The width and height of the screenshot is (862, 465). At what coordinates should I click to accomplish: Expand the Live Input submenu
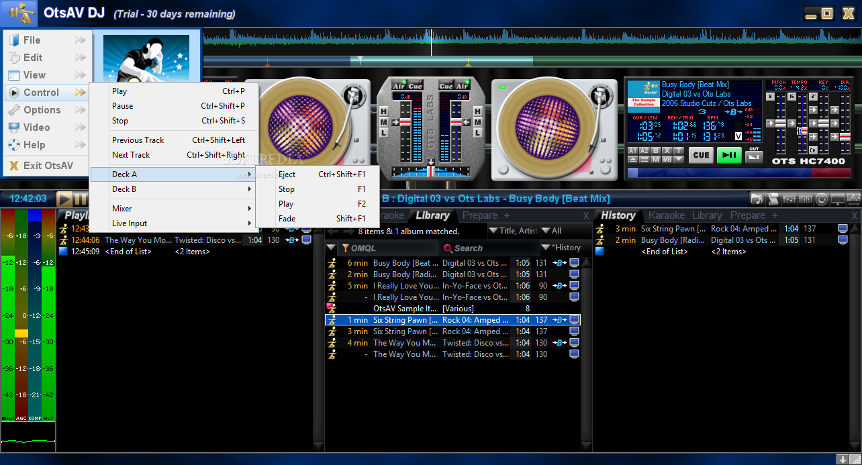[173, 223]
